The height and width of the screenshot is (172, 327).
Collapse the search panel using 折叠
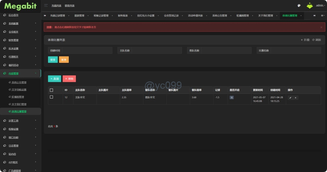(305, 40)
